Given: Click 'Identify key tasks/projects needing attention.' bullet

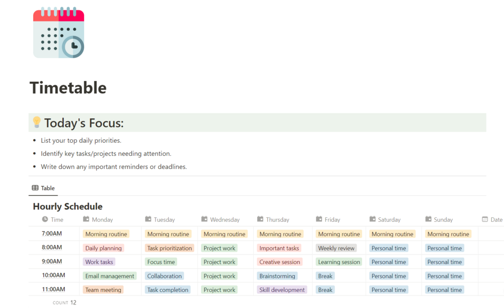Looking at the screenshot, I should click(x=106, y=154).
